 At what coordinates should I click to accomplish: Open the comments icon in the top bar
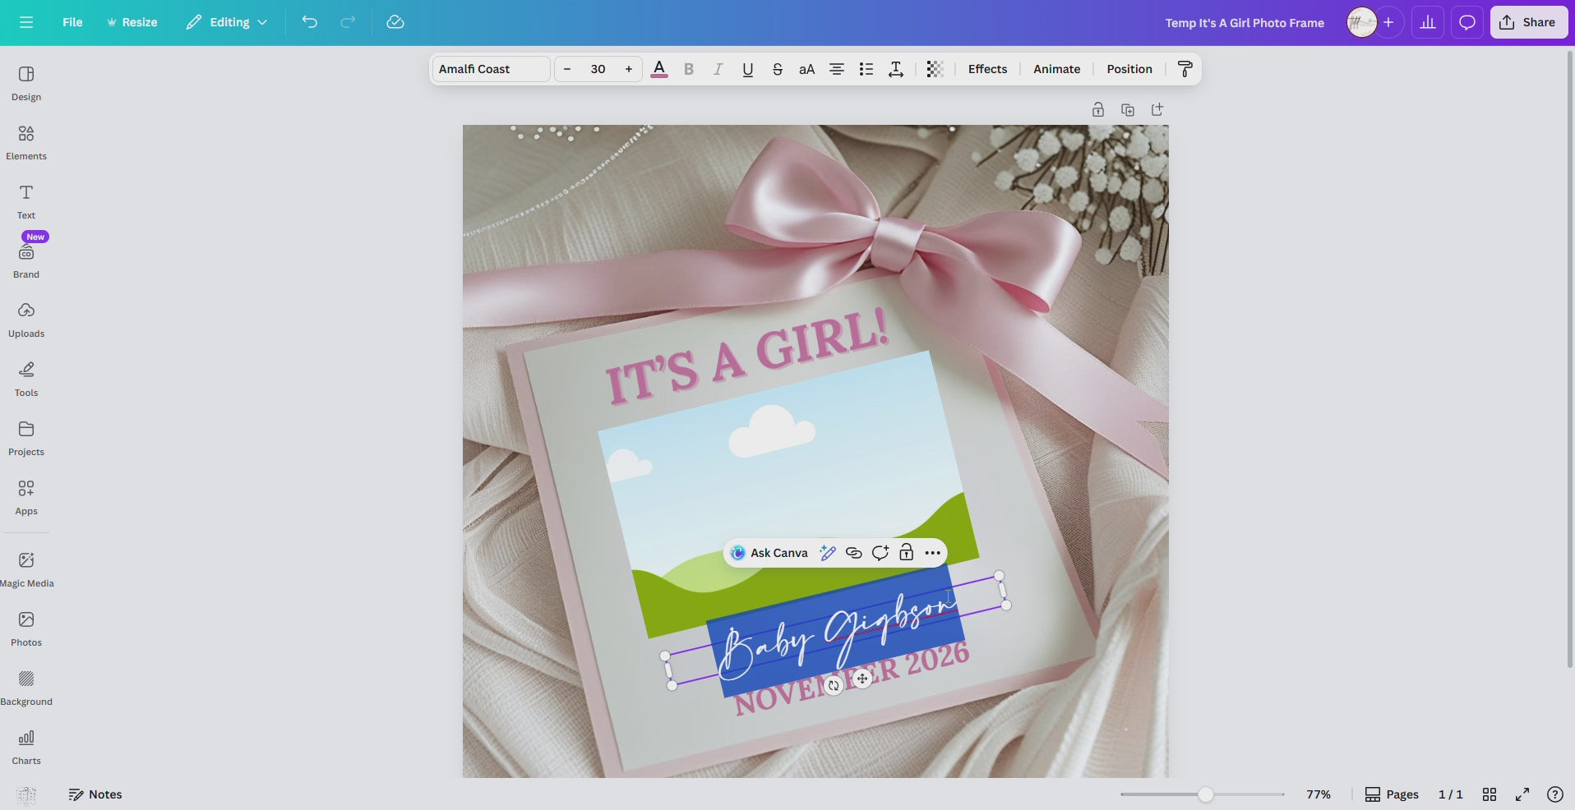tap(1466, 22)
